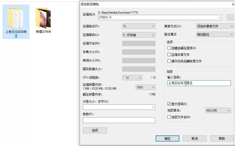The width and height of the screenshot is (235, 146).
Task: Open the memory usage 100% dropdown
Action: pos(145,87)
